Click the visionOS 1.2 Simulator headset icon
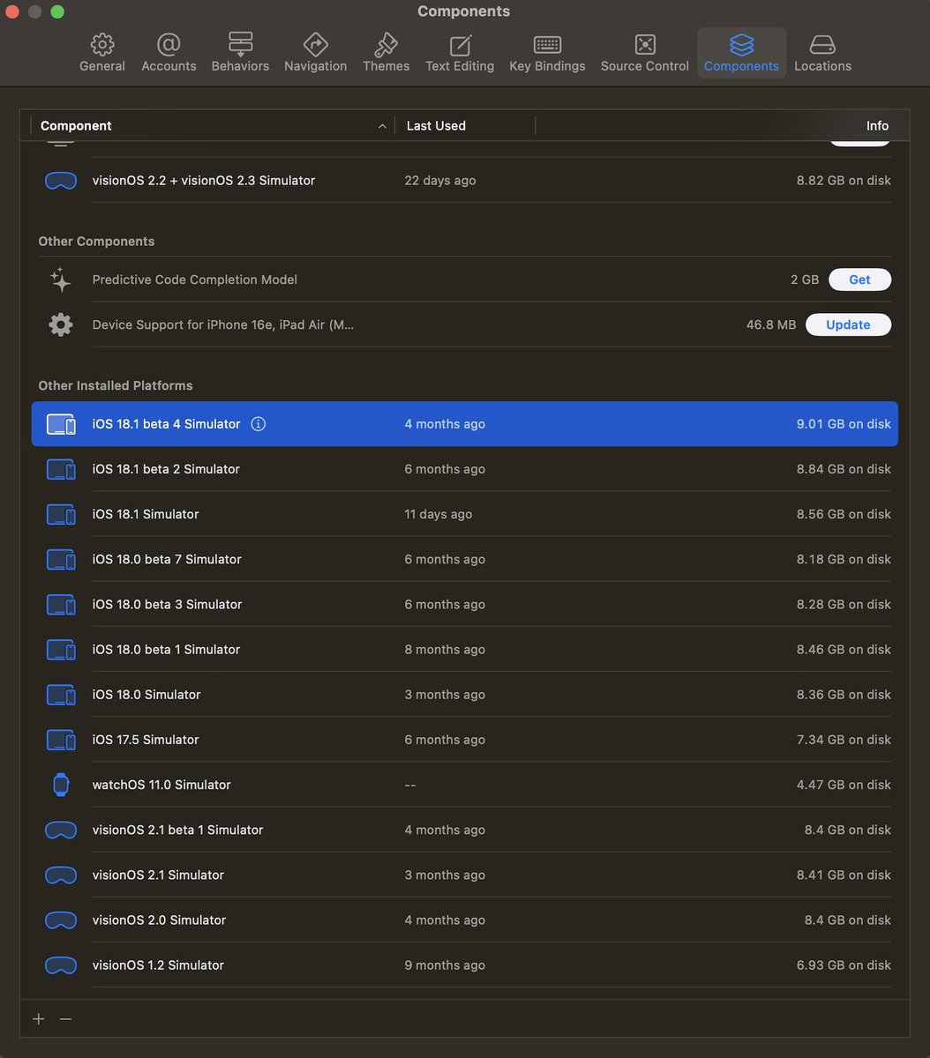The image size is (930, 1058). point(61,965)
